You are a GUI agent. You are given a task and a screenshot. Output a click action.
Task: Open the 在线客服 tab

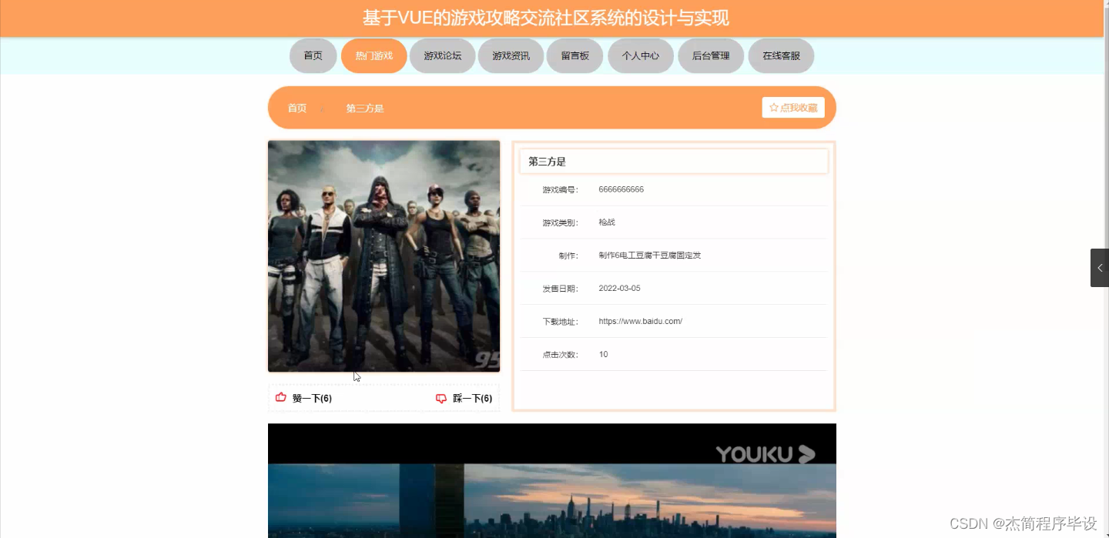click(781, 55)
